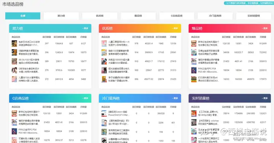Open the thumbnail in the 25067 row

pos(104,70)
